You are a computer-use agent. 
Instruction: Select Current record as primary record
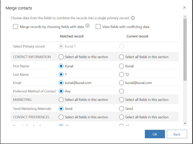pyautogui.click(x=121, y=46)
